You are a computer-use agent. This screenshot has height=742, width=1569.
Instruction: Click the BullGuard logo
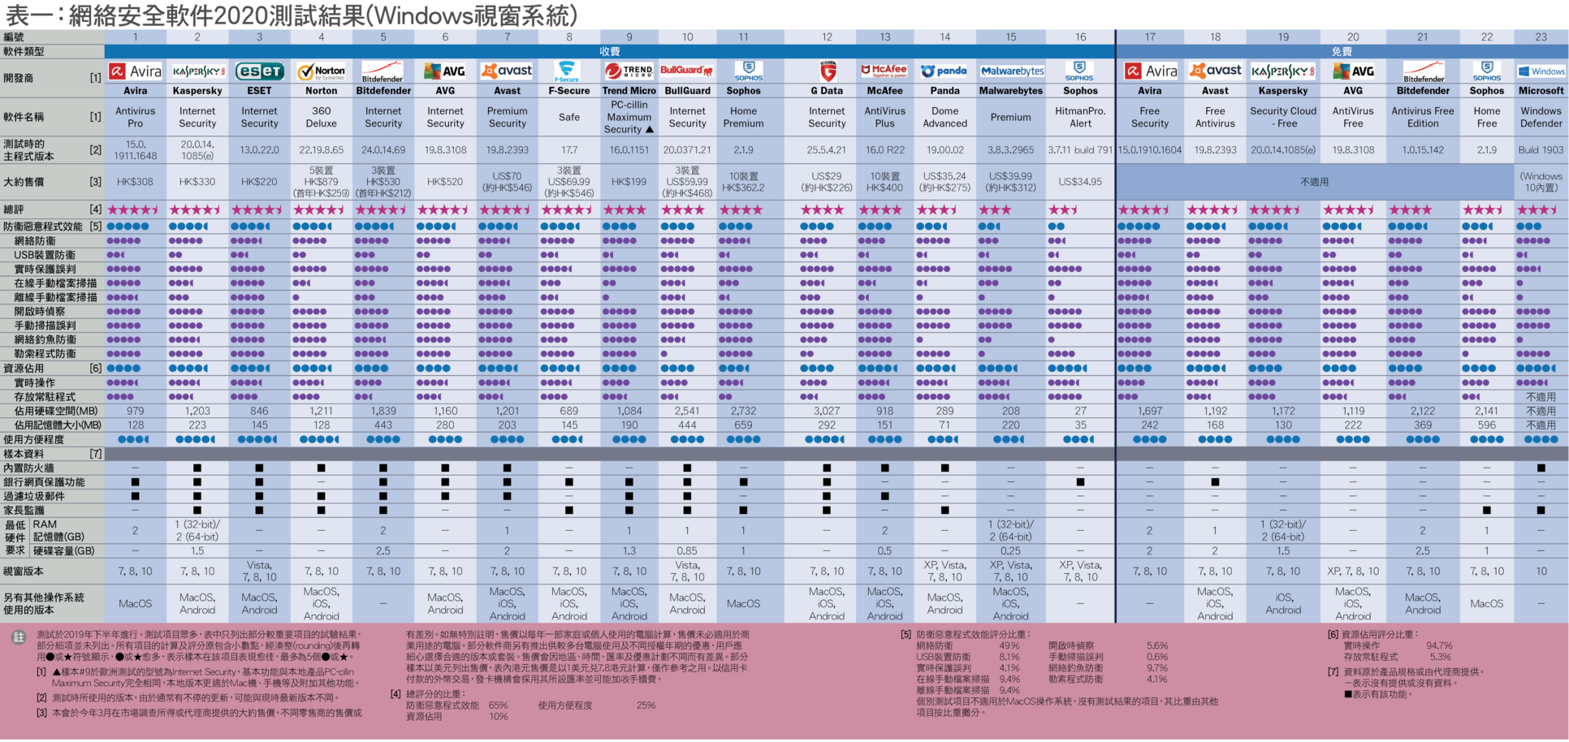687,71
